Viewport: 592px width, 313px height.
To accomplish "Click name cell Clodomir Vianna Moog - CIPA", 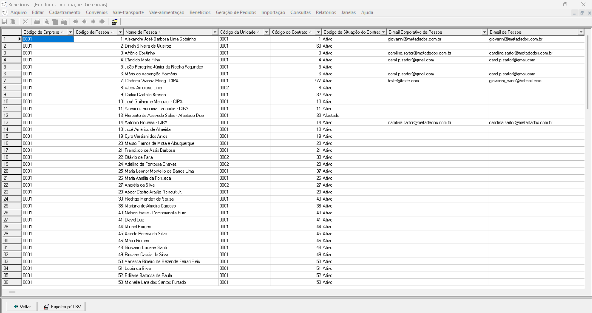I will coord(171,81).
